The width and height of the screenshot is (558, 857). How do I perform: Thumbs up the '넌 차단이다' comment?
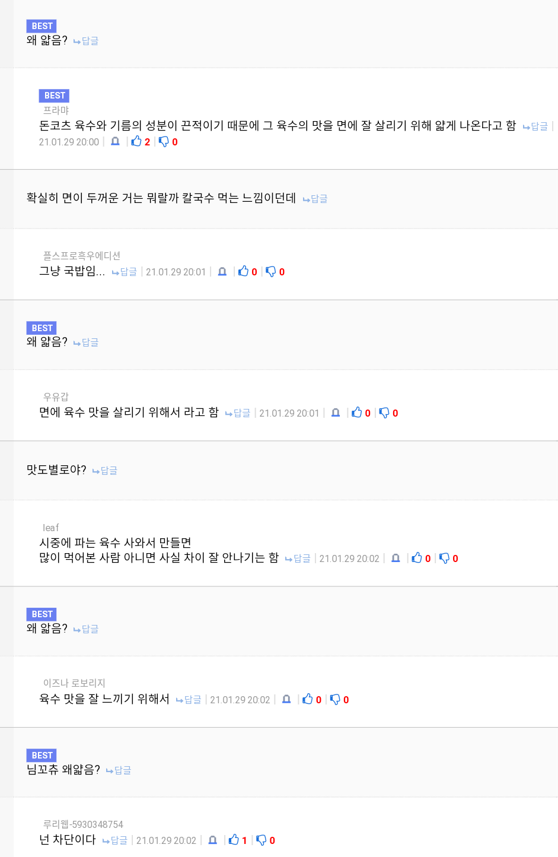tap(234, 840)
